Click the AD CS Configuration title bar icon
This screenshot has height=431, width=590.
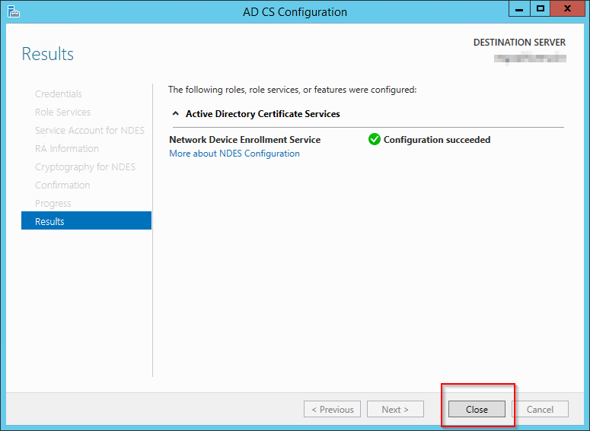click(x=13, y=11)
